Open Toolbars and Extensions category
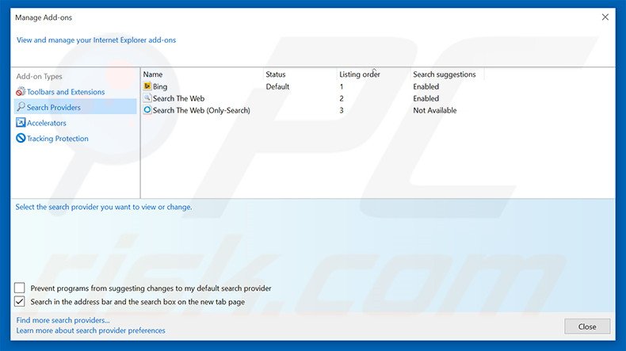 (66, 92)
